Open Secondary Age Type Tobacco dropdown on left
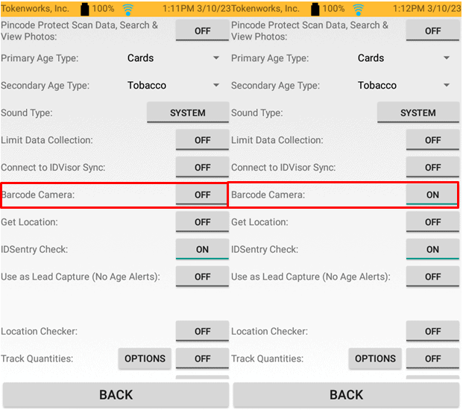The image size is (463, 410). (x=173, y=85)
